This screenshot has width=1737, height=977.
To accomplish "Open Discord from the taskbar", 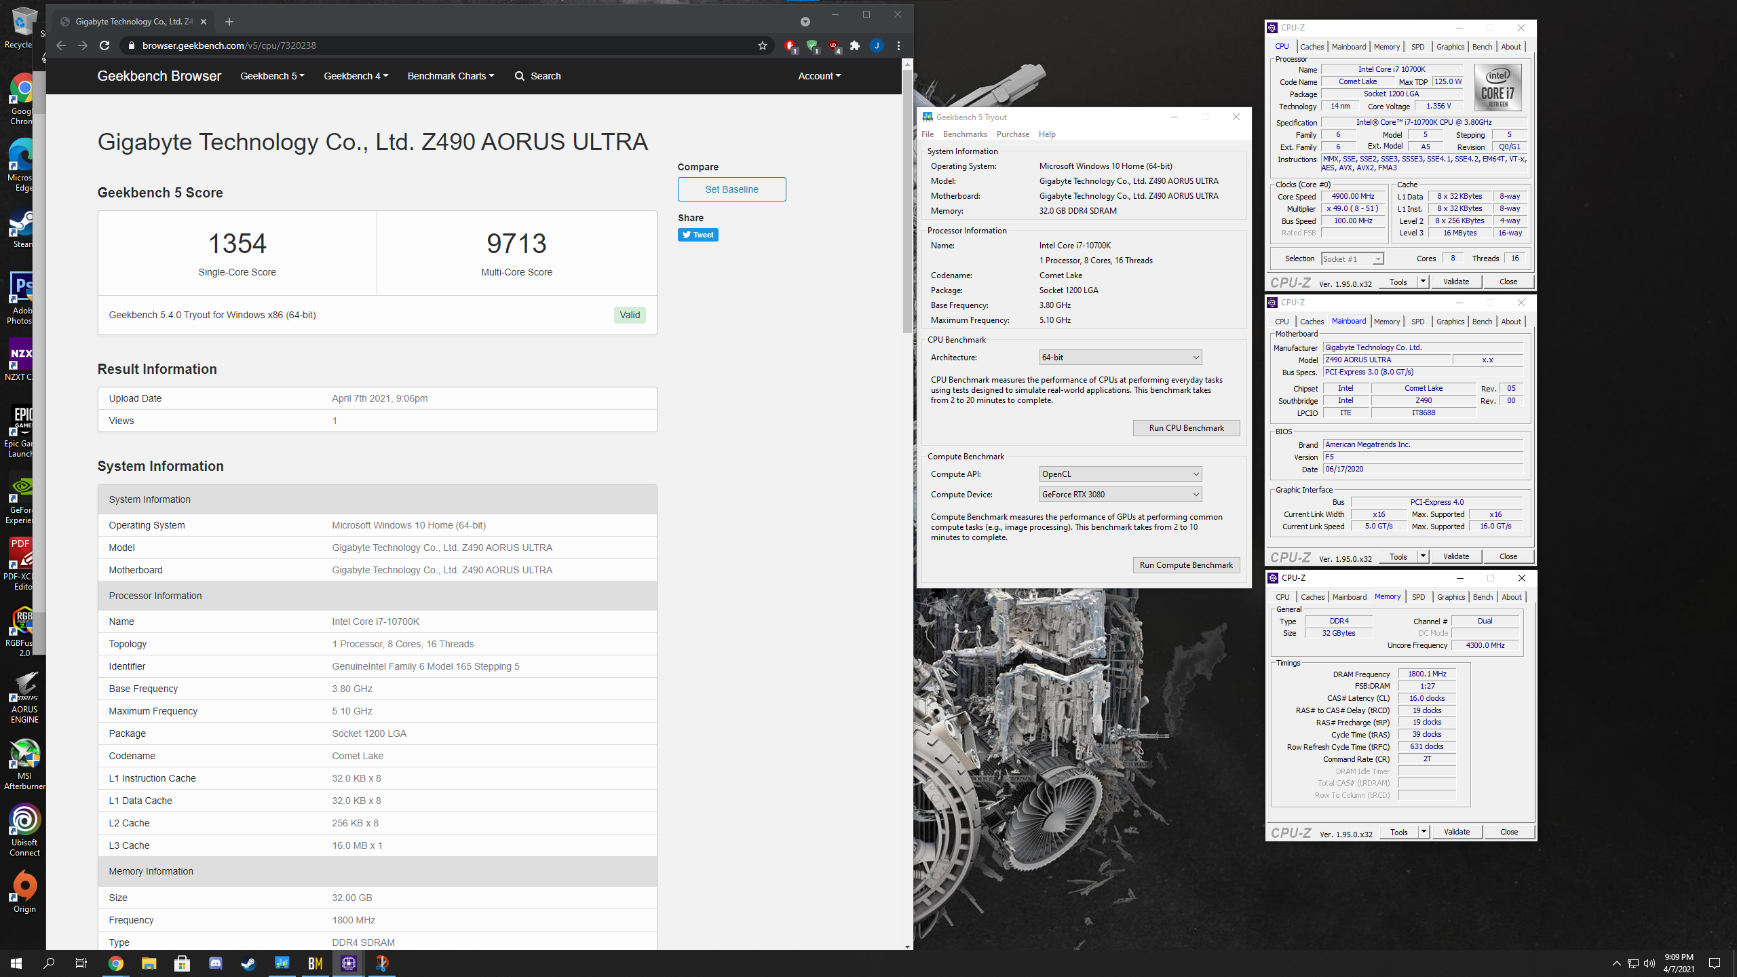I will click(x=215, y=963).
